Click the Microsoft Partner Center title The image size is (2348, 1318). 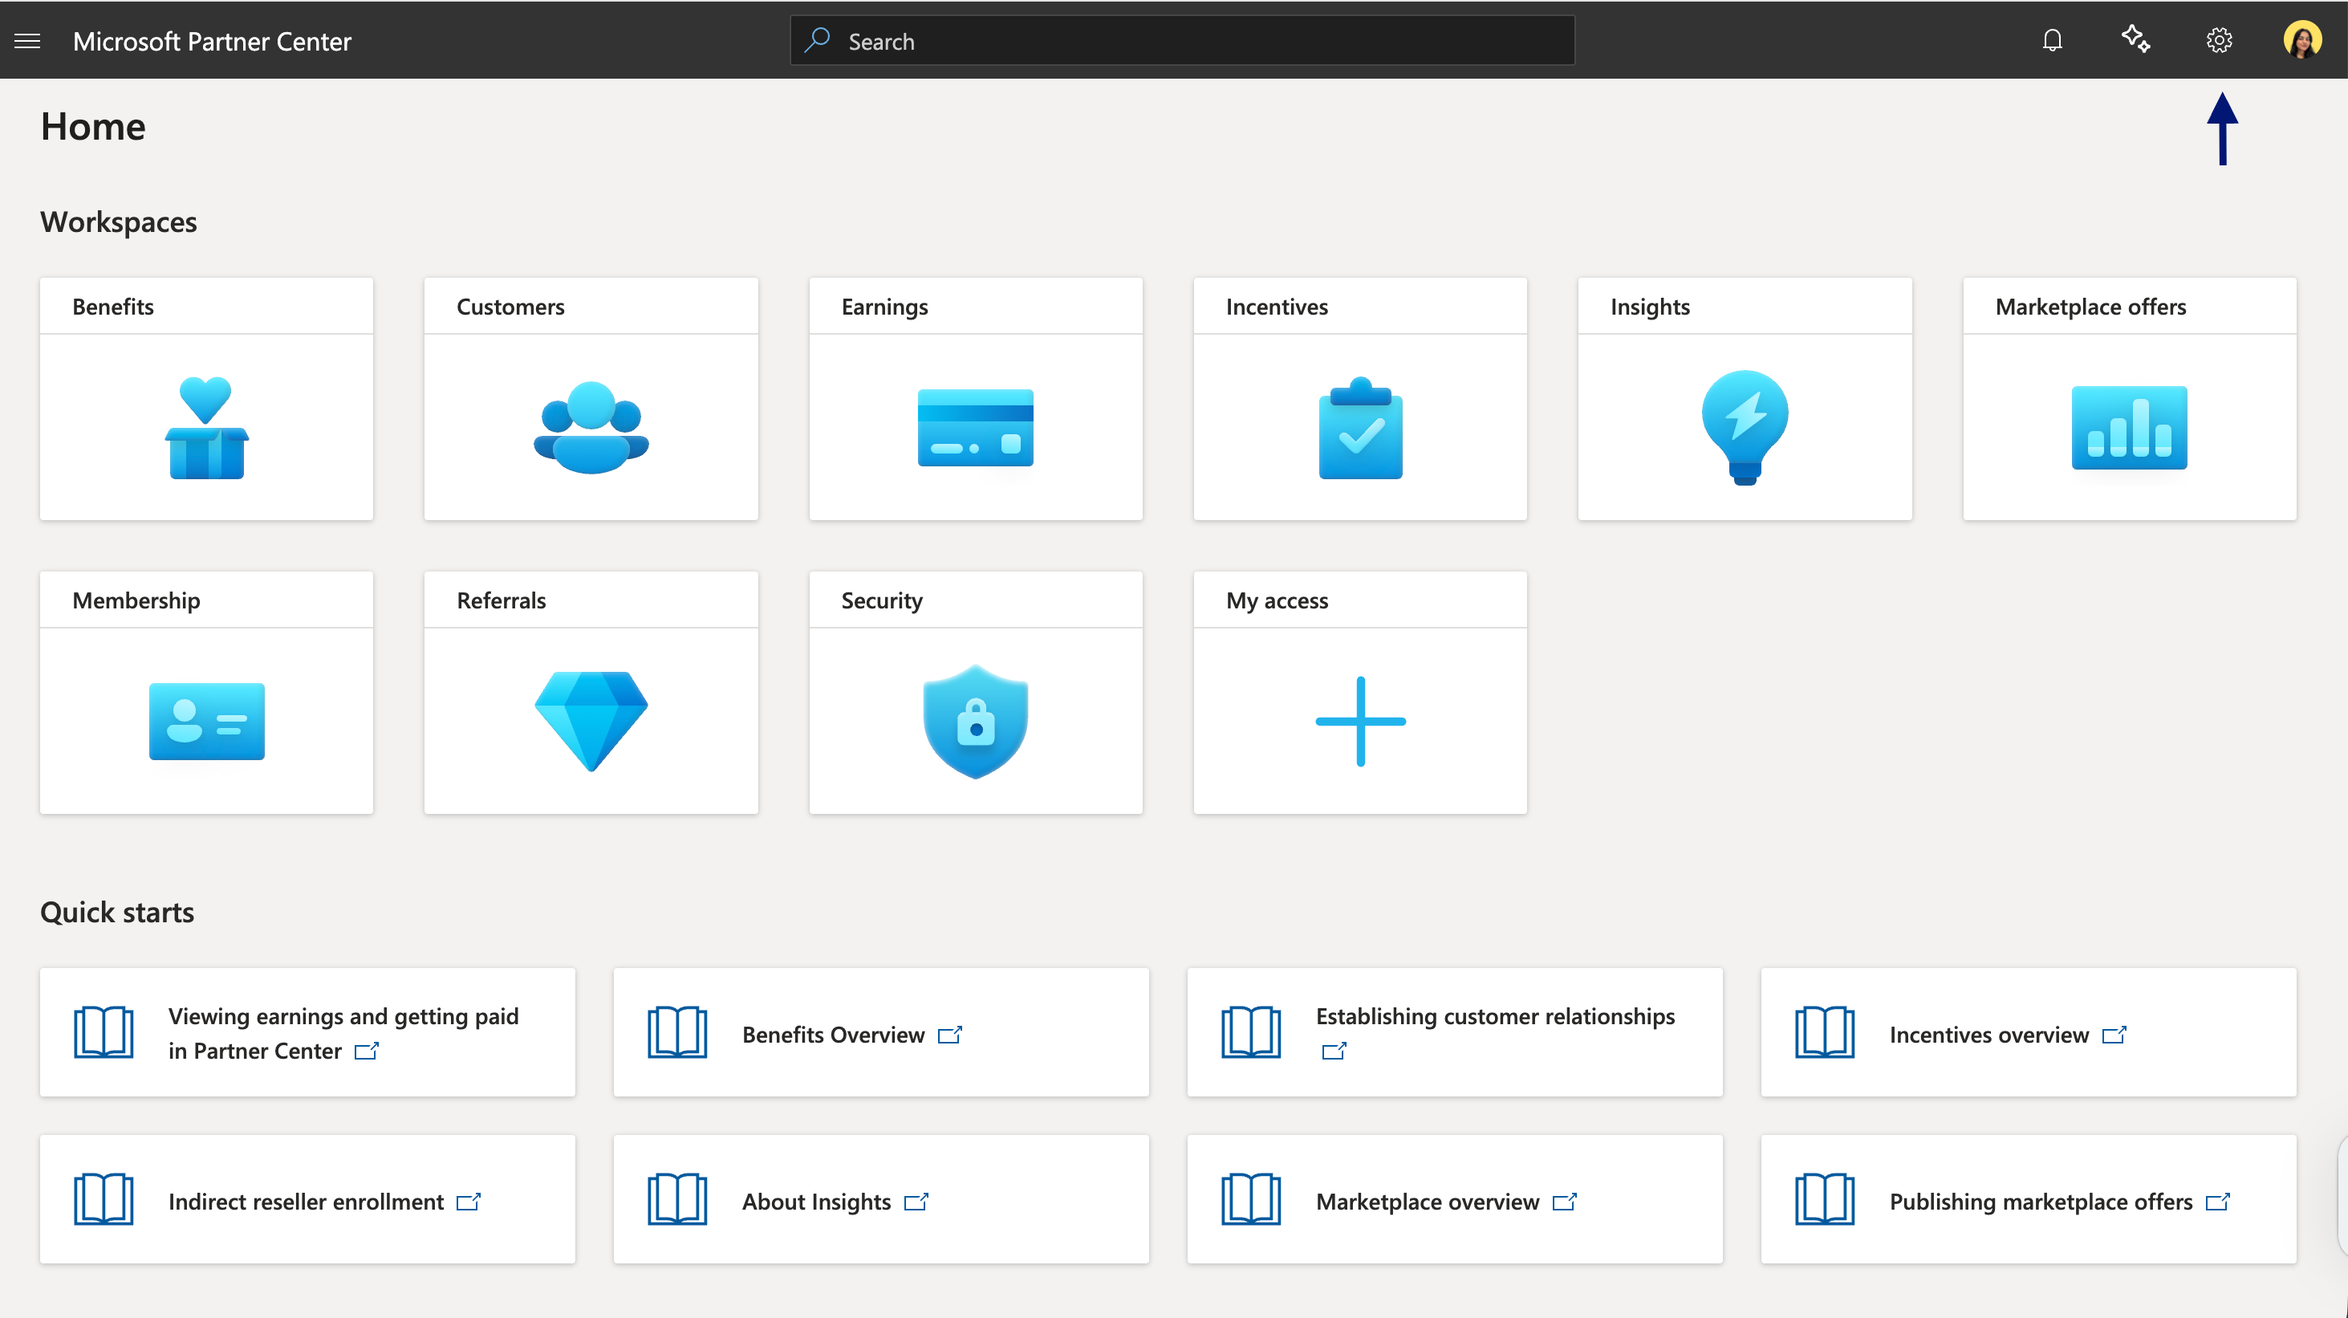click(212, 41)
